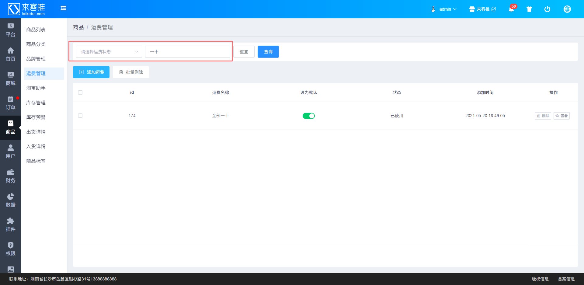Click the 添加时间 column header
This screenshot has width=584, height=285.
[x=485, y=92]
